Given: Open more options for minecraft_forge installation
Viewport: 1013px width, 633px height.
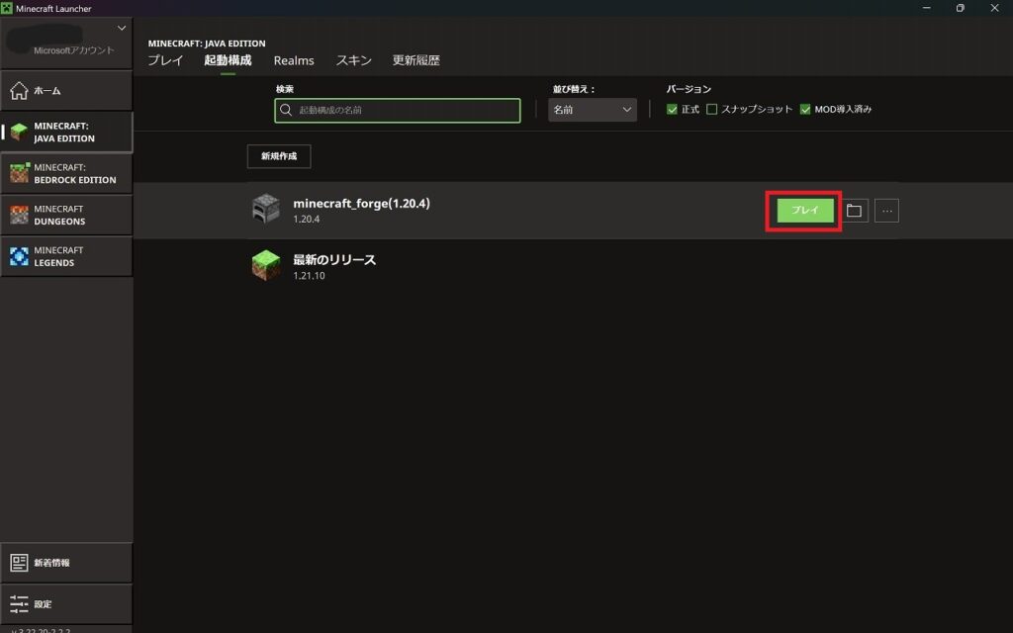Looking at the screenshot, I should pos(886,211).
